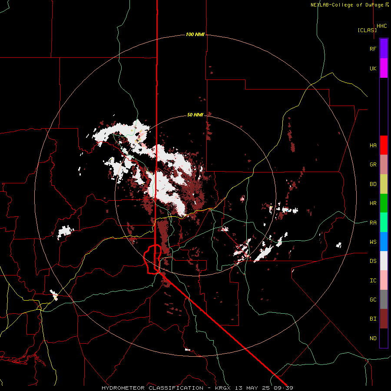391x391 pixels.
Task: Click the HA red legend swatch
Action: [384, 145]
